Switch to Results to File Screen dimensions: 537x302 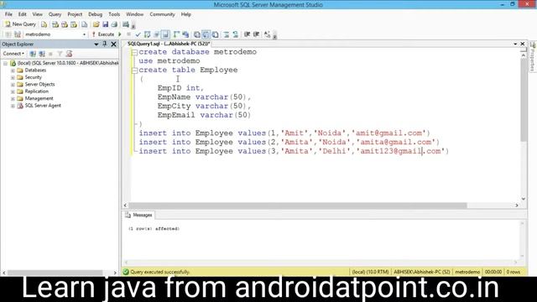pyautogui.click(x=215, y=34)
